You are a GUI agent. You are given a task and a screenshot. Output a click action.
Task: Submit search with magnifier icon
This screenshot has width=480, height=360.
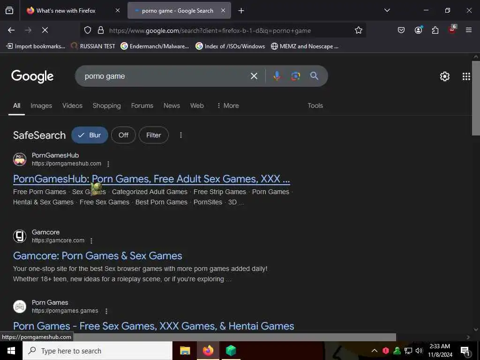click(314, 75)
